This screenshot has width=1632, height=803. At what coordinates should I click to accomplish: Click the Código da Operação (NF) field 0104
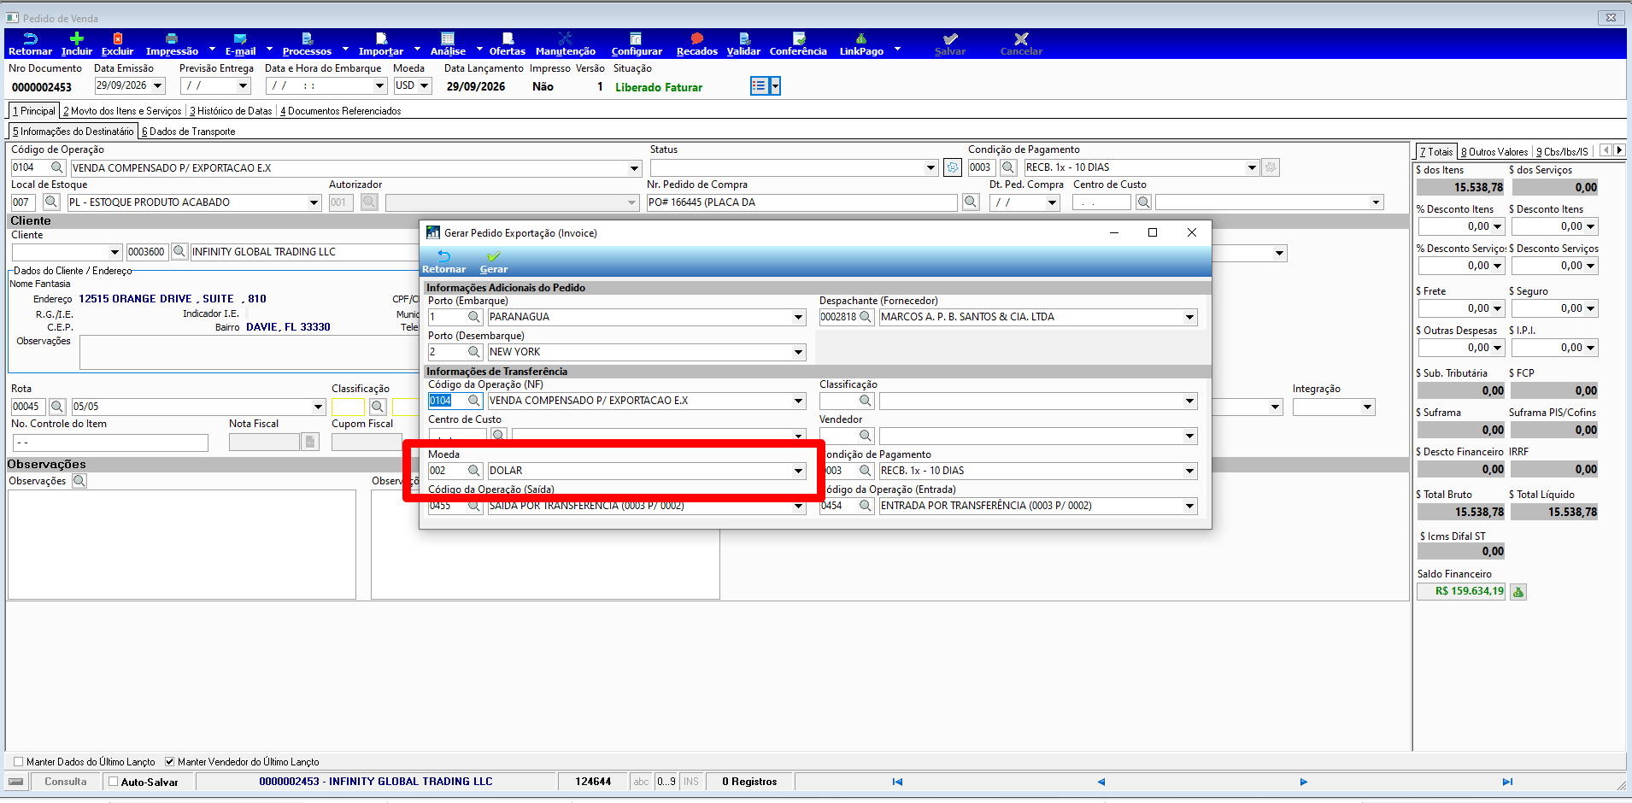click(447, 401)
